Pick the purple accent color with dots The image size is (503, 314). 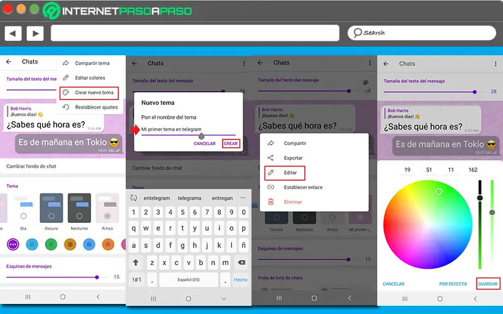[x=13, y=244]
